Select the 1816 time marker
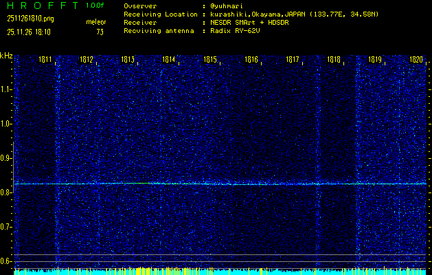 coord(251,60)
